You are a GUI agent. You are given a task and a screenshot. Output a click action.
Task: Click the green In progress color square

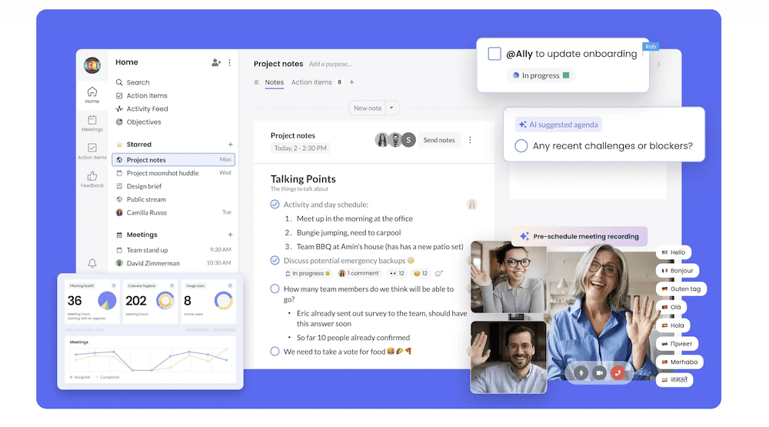(x=566, y=75)
